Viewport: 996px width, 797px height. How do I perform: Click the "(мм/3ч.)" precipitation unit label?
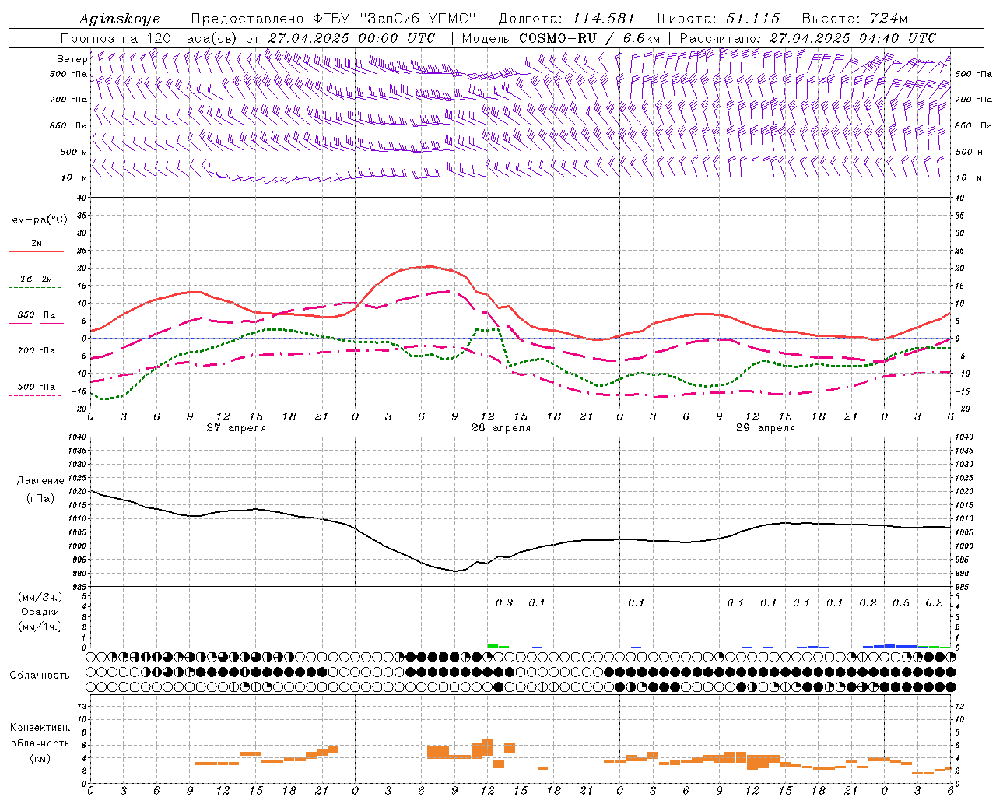click(40, 597)
